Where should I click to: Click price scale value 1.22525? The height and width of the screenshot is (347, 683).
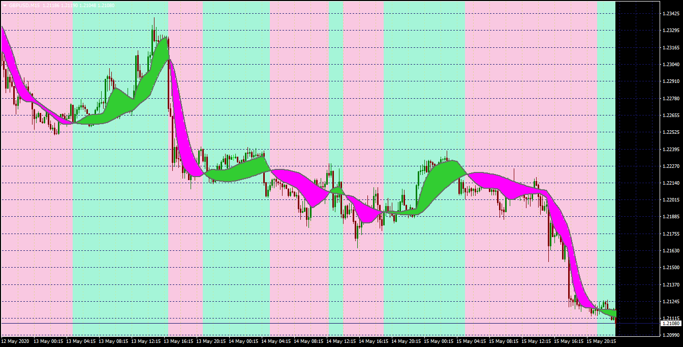click(671, 132)
